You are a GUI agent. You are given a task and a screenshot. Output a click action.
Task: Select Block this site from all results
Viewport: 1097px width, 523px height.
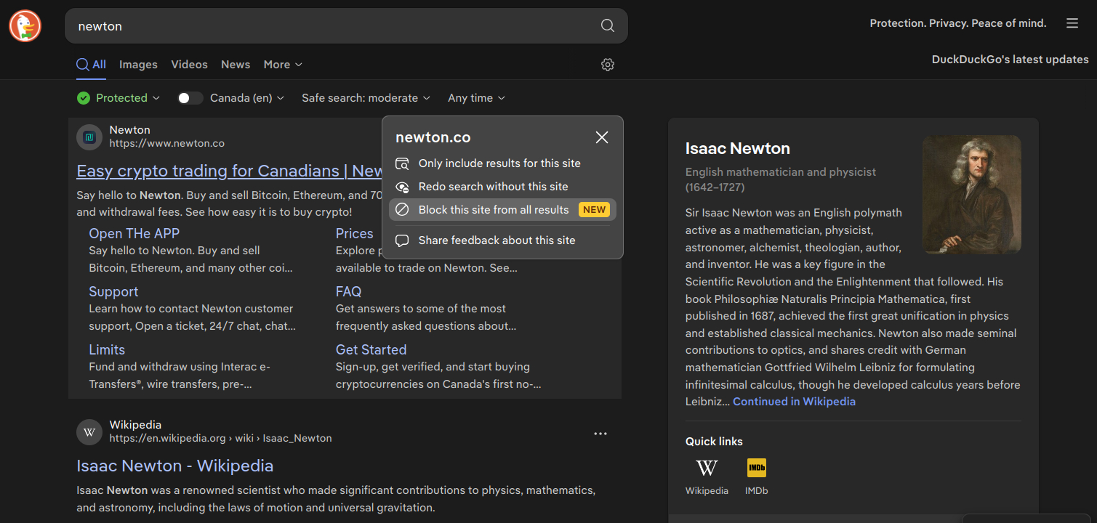point(494,210)
